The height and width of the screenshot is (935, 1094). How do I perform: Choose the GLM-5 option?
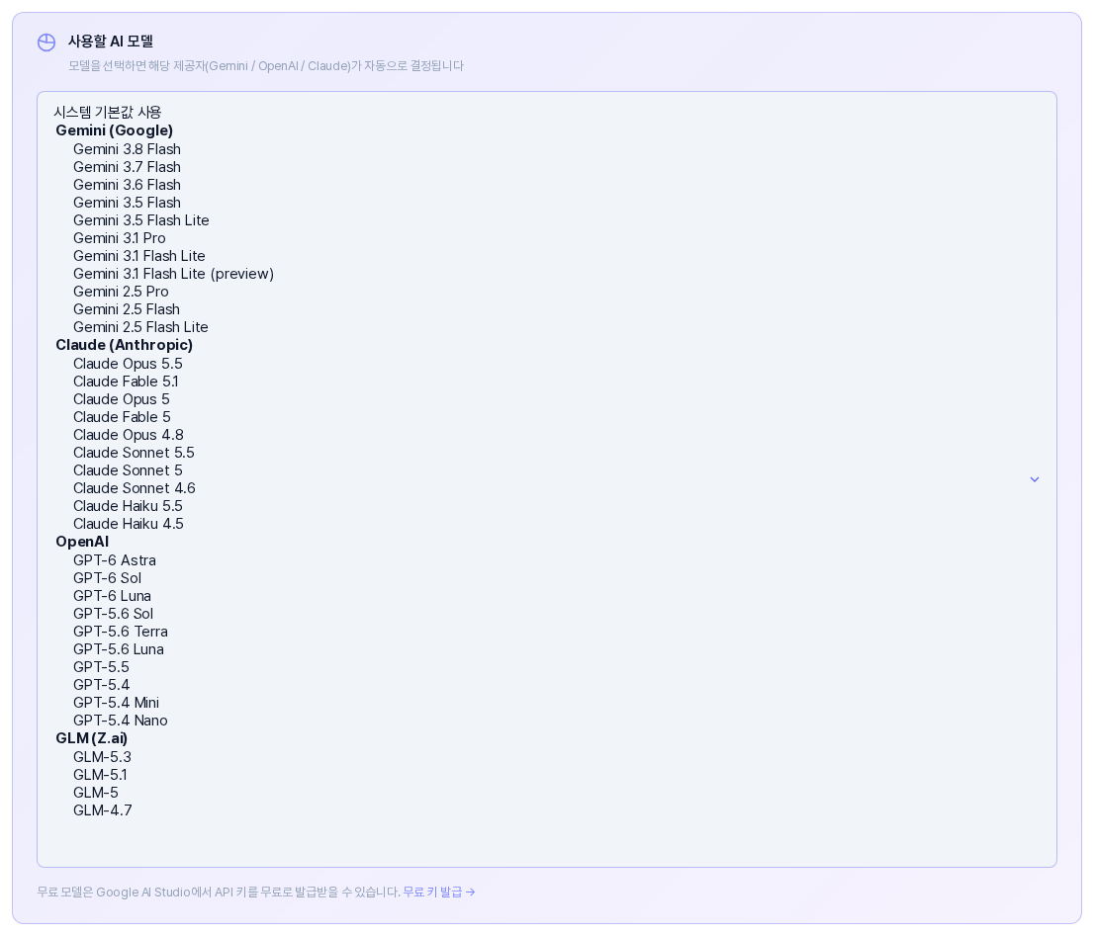click(x=96, y=793)
